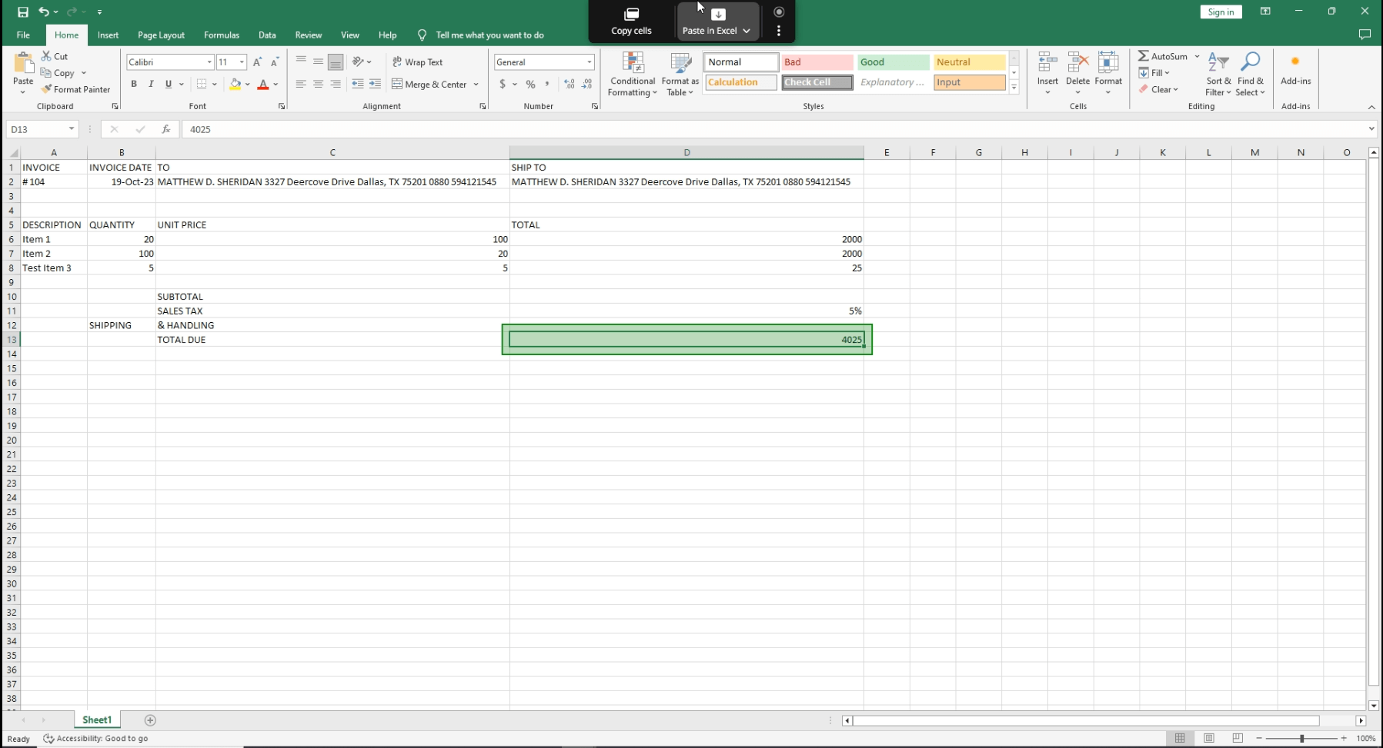The image size is (1383, 748).
Task: Switch to the Formulas ribbon tab
Action: [x=222, y=35]
